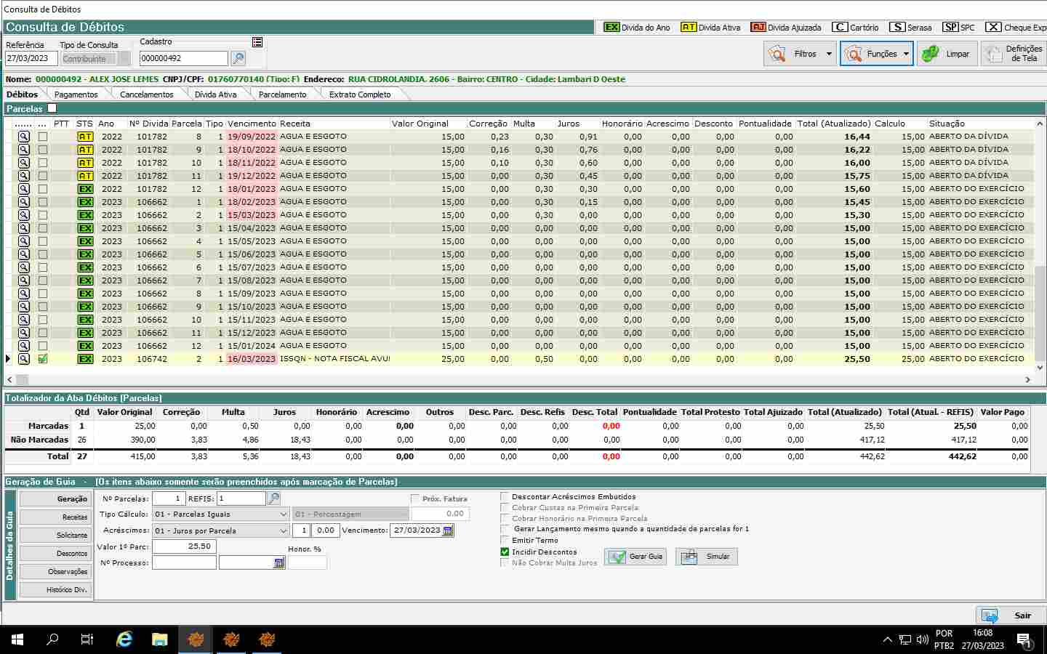The image size is (1047, 654).
Task: Switch to the Pagamentos tab
Action: tap(76, 94)
